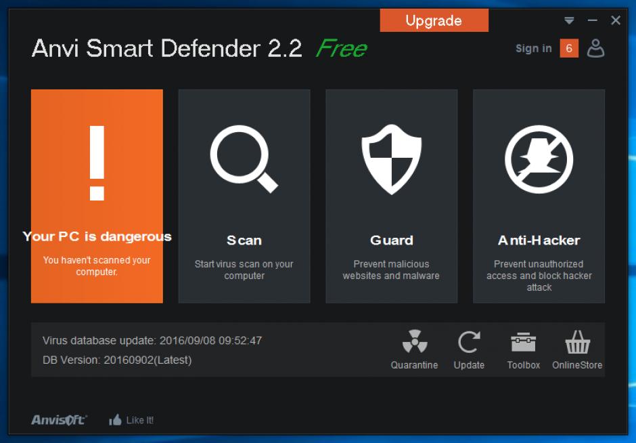Open the Quarantine radiation icon
The image size is (636, 443).
pos(415,341)
